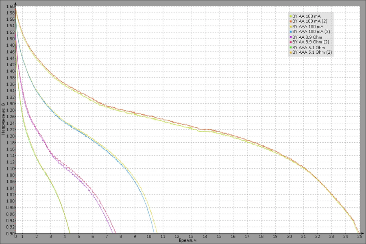
Task: Click the 1.20 label on voltage axis
Action: 10,136
